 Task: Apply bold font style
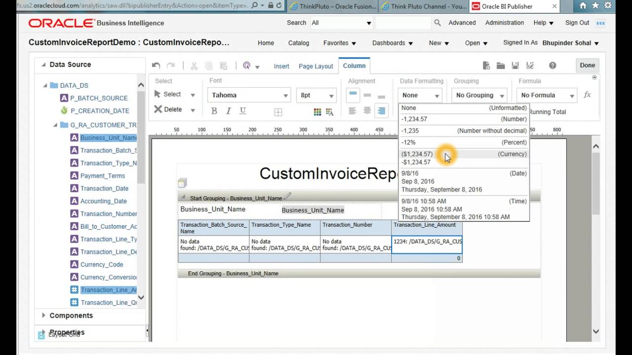coord(214,111)
